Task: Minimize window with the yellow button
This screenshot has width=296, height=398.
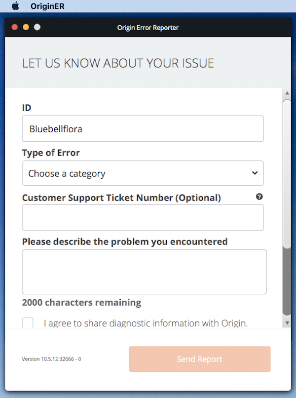Action: tap(26, 27)
